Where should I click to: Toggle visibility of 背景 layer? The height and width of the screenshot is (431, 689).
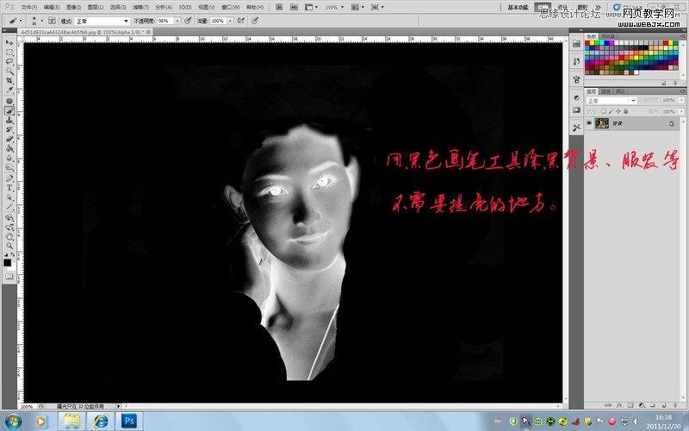589,122
